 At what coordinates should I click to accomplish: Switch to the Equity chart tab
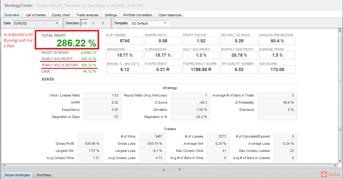[61, 15]
